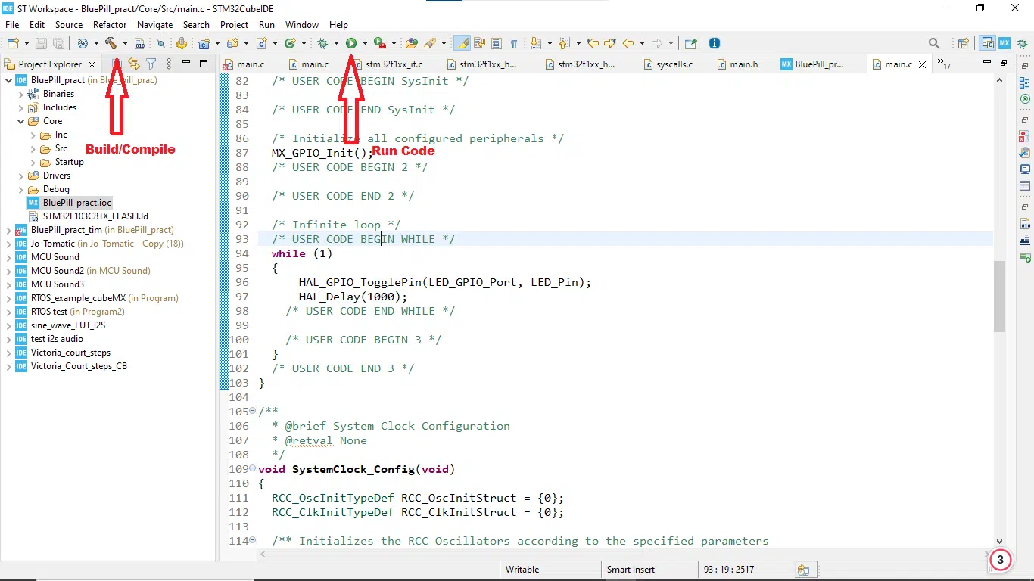
Task: Click the Writable status bar field
Action: click(x=550, y=570)
